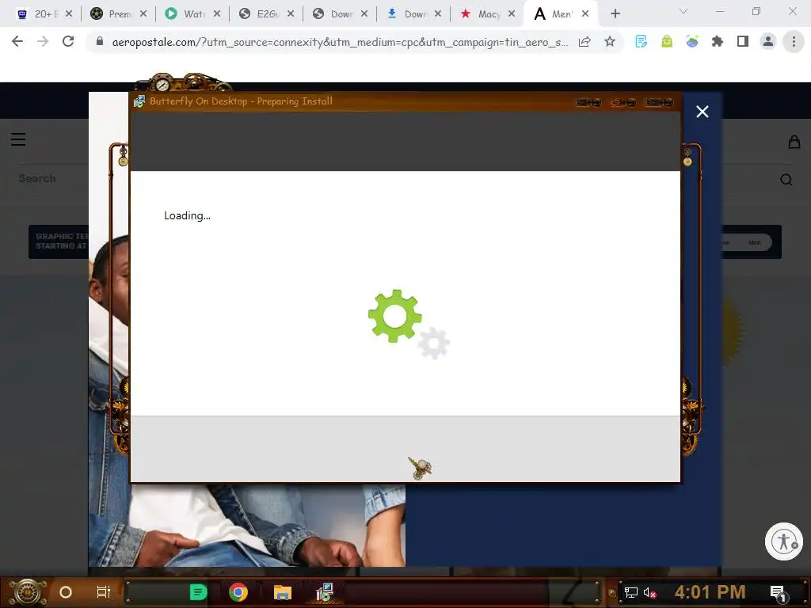Click the muted volume tray icon
The height and width of the screenshot is (608, 811).
coord(649,592)
